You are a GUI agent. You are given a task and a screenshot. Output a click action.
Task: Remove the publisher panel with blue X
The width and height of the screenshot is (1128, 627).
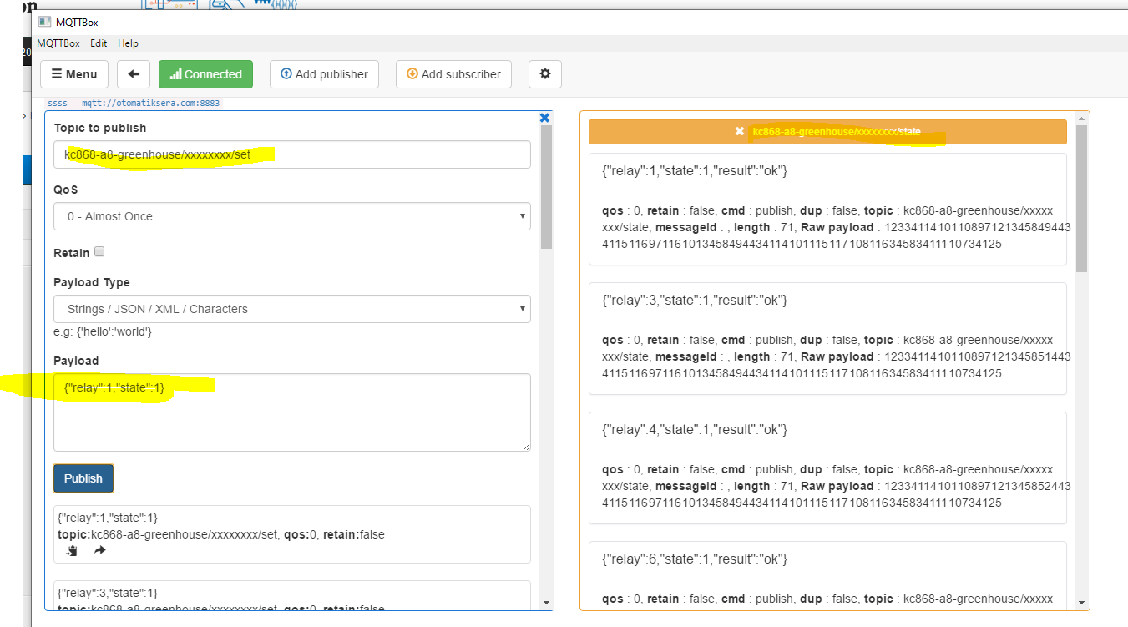pyautogui.click(x=545, y=118)
